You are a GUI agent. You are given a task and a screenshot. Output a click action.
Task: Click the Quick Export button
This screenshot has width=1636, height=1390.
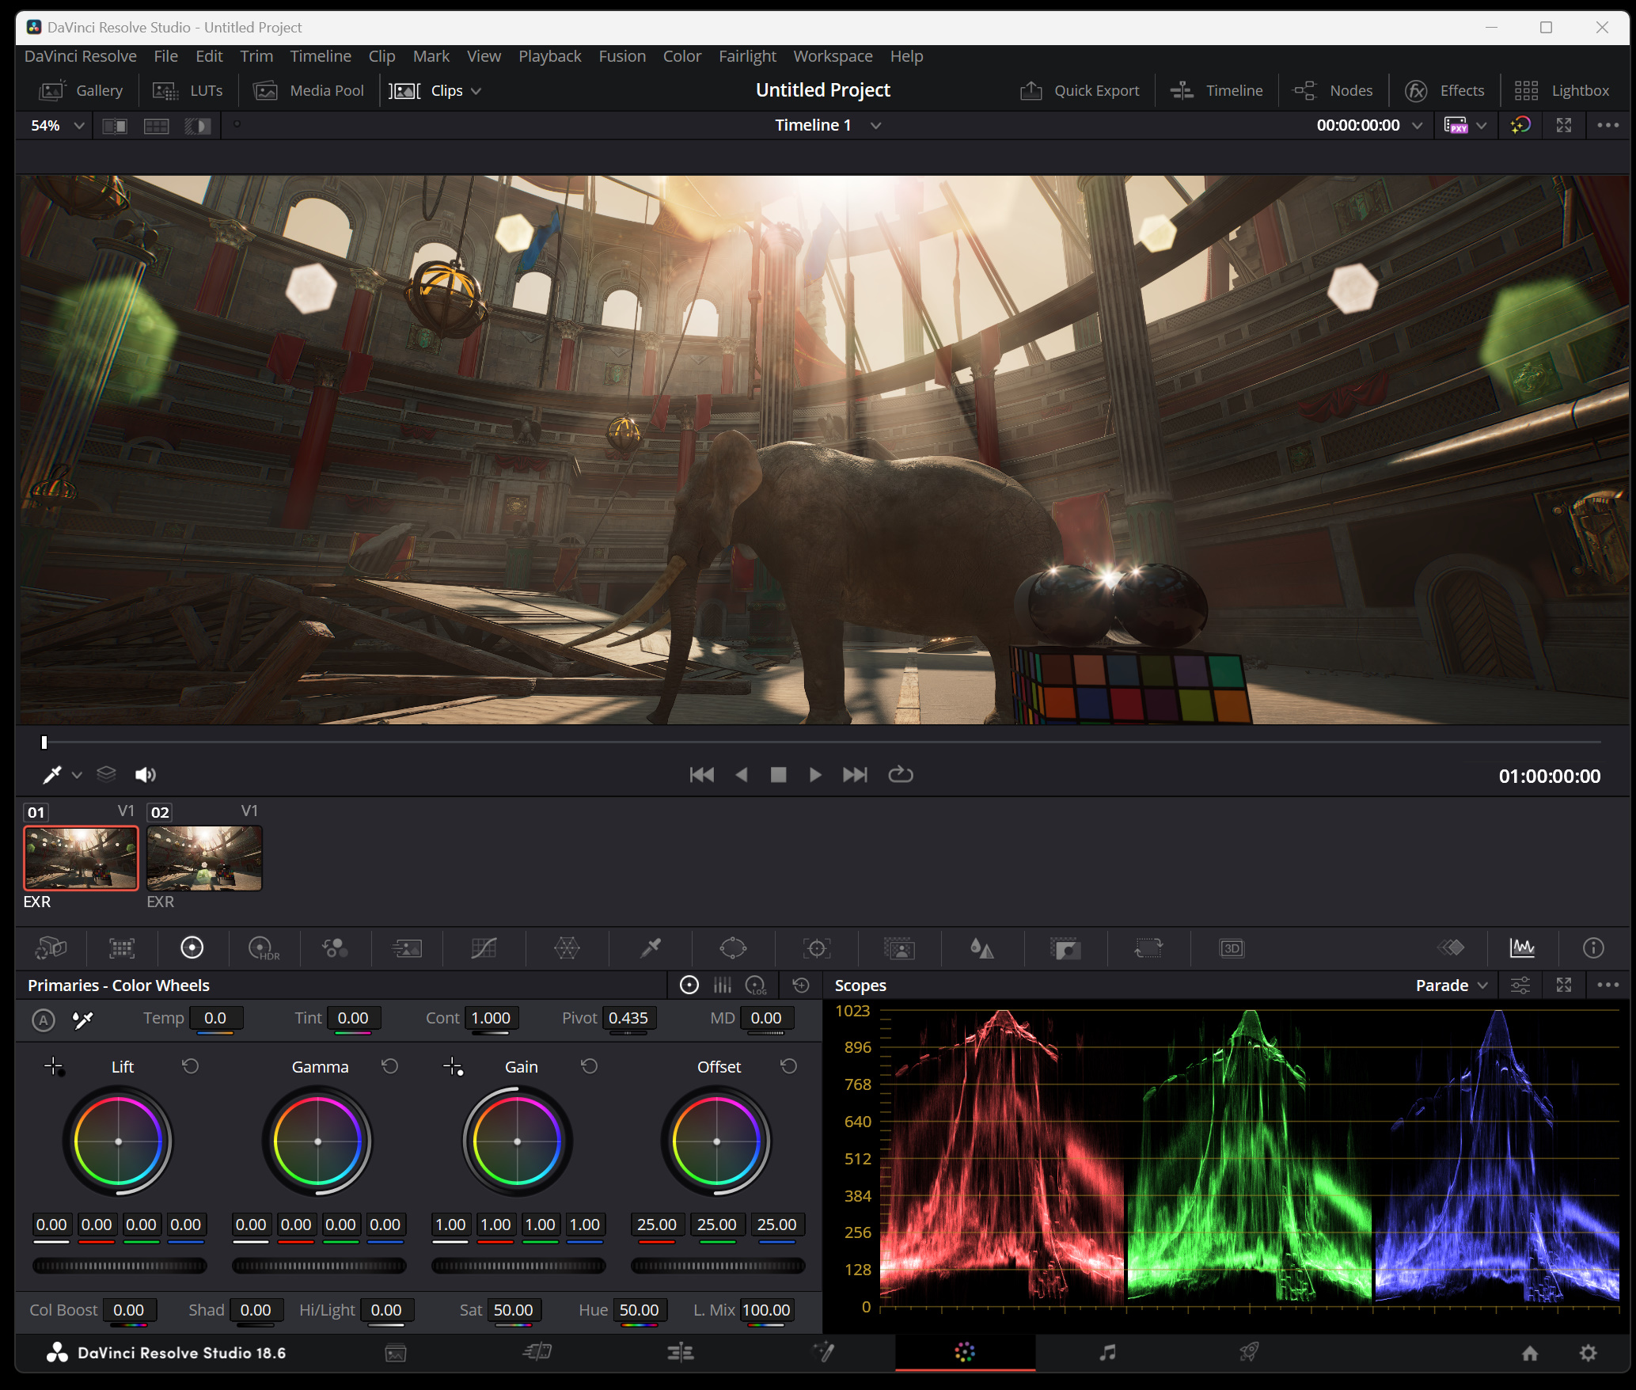[x=1080, y=90]
